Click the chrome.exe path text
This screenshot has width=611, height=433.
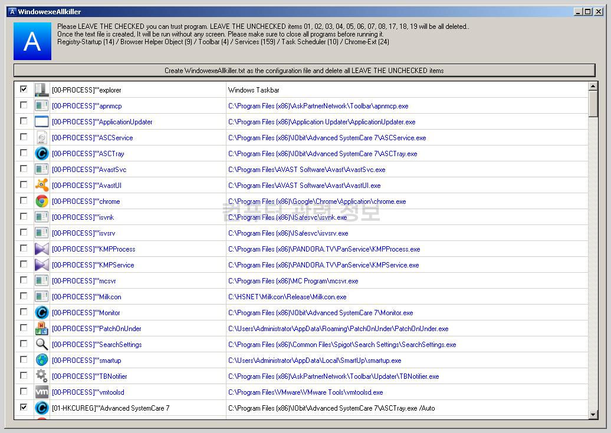[x=317, y=201]
